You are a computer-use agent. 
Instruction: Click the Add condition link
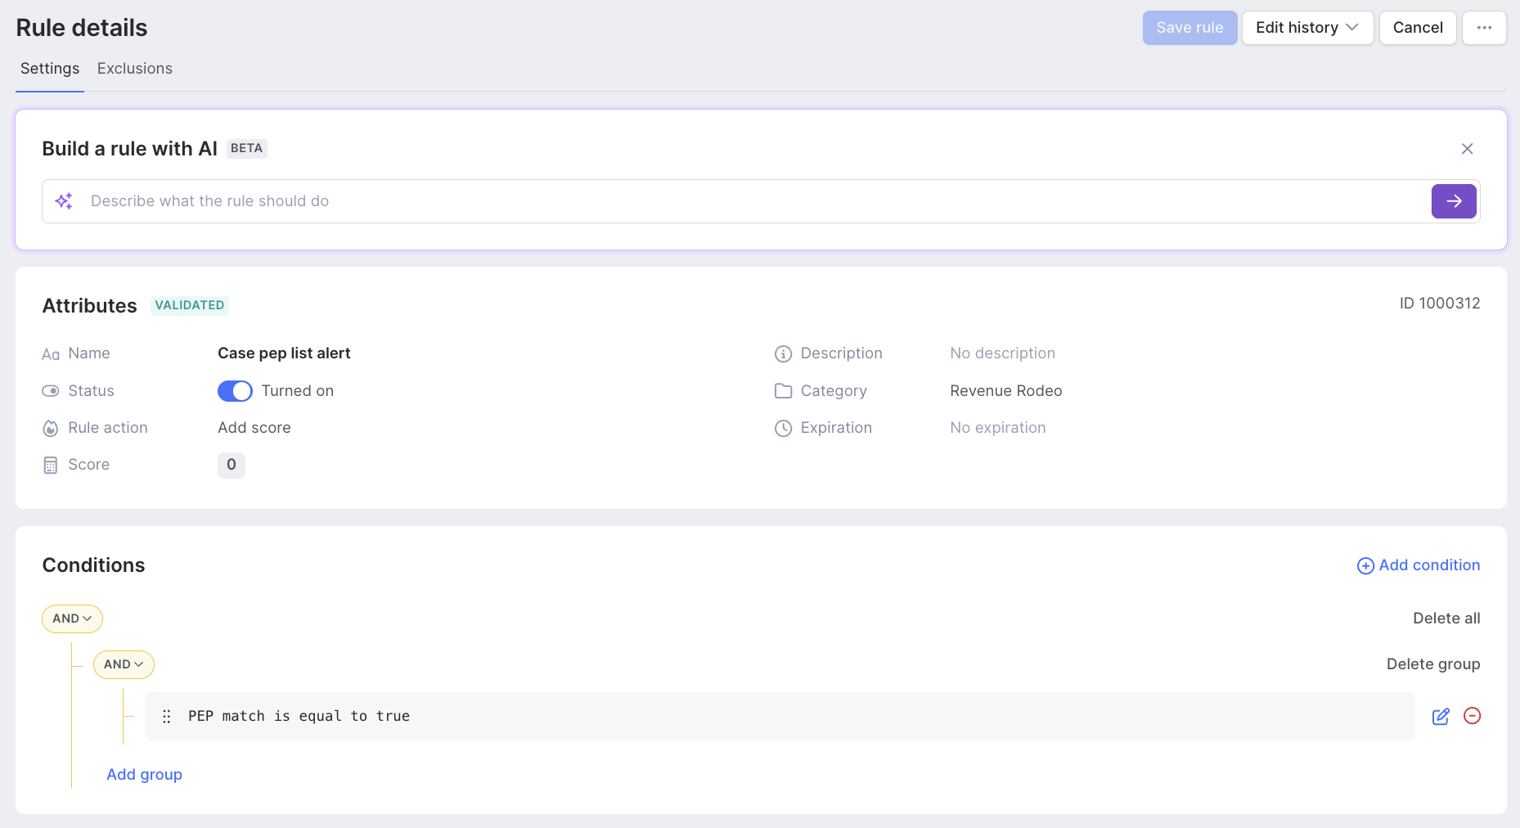pos(1419,565)
